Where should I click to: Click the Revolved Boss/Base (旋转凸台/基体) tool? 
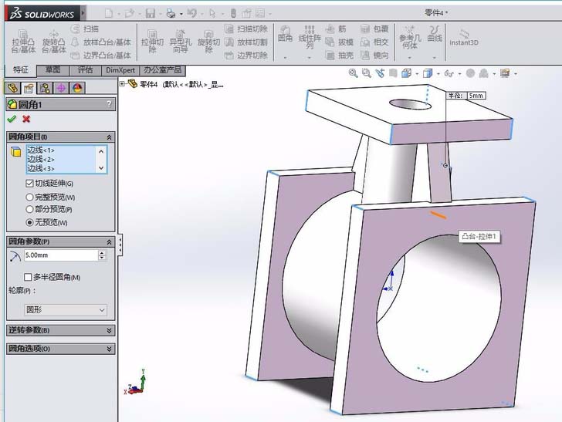54,42
